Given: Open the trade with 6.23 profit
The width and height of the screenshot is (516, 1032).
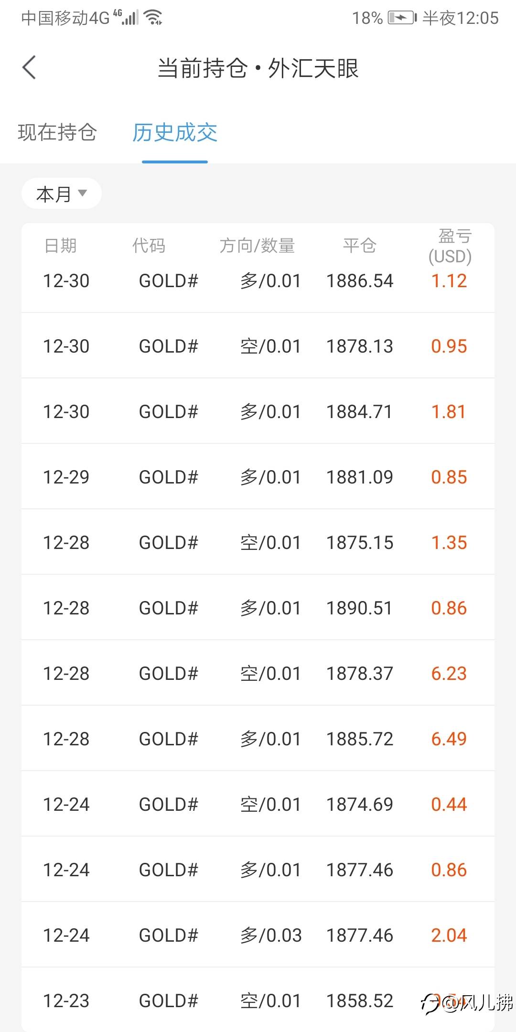Looking at the screenshot, I should tap(258, 673).
